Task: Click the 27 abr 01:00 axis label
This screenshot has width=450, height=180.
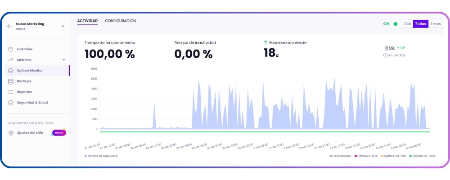Action: 92,146
